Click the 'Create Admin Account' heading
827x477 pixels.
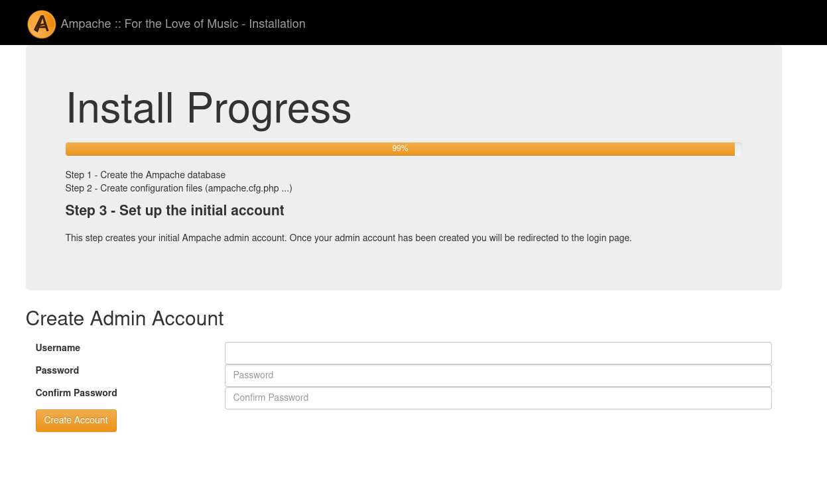coord(125,319)
